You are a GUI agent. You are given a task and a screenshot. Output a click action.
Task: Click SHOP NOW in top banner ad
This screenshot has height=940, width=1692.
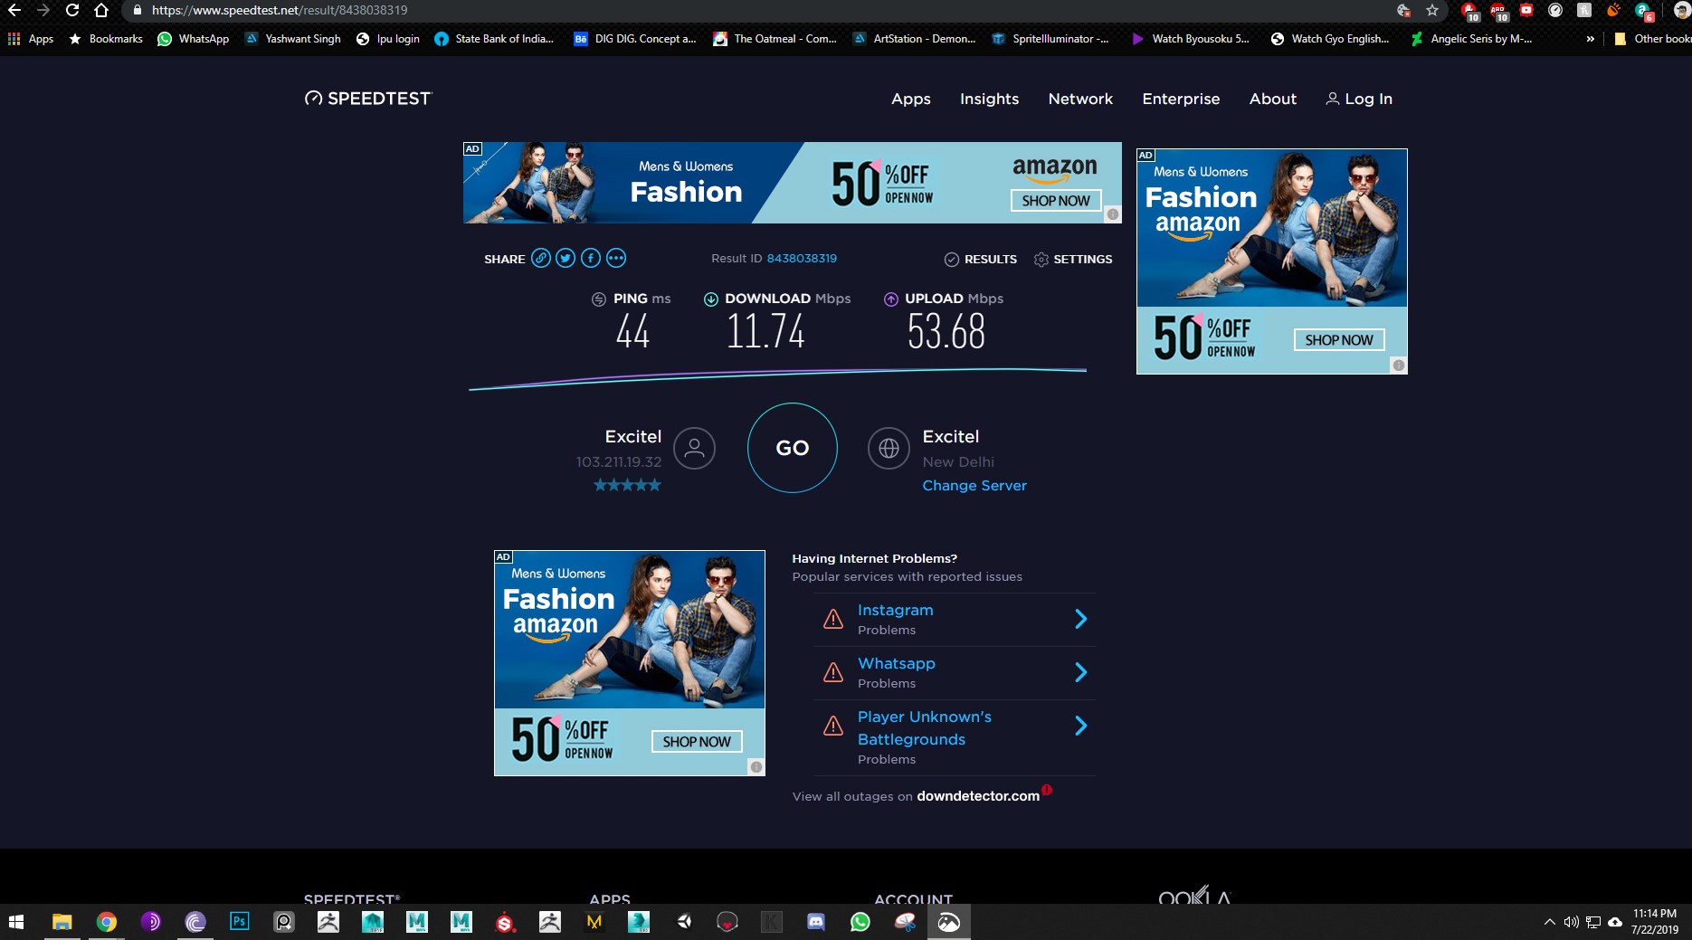tap(1056, 201)
